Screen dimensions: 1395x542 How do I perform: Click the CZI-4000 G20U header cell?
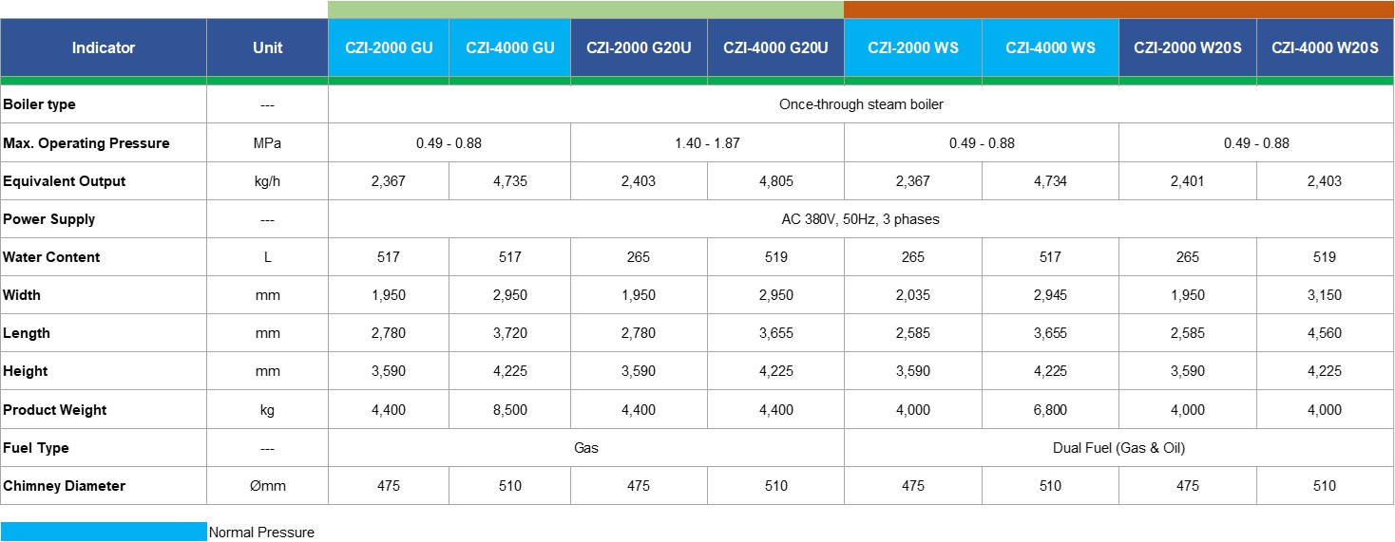pyautogui.click(x=775, y=47)
